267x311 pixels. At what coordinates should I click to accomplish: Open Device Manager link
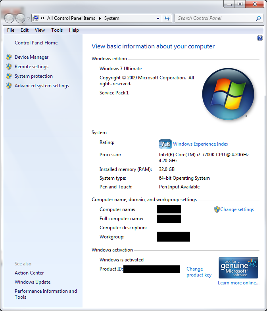pyautogui.click(x=32, y=57)
